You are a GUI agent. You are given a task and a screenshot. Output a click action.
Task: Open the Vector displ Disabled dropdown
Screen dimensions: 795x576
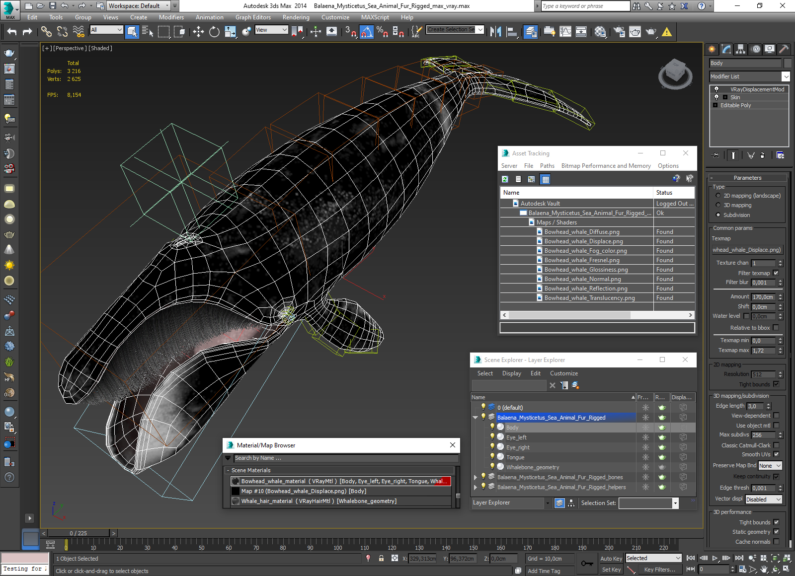[x=764, y=500]
